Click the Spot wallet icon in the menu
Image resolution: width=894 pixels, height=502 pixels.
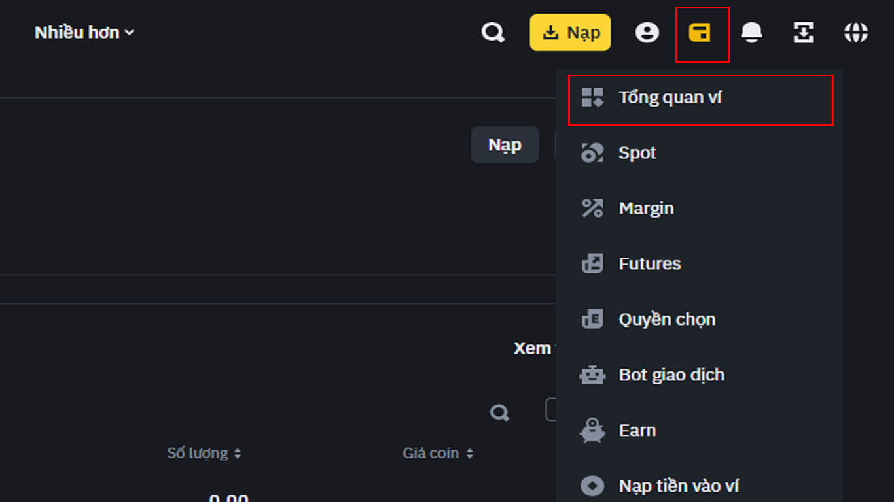[x=593, y=152]
